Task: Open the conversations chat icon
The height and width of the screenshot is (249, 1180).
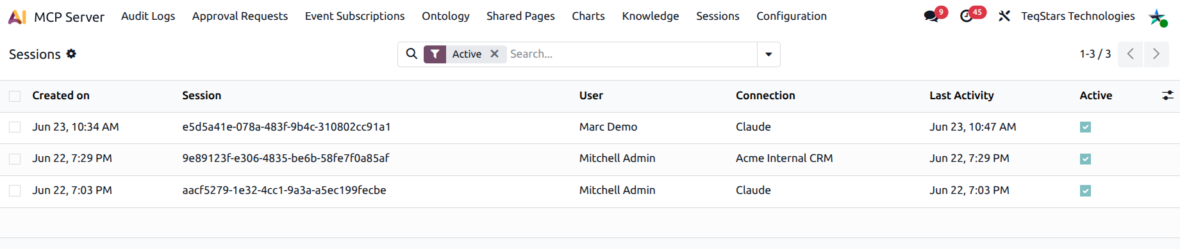Action: [x=931, y=16]
